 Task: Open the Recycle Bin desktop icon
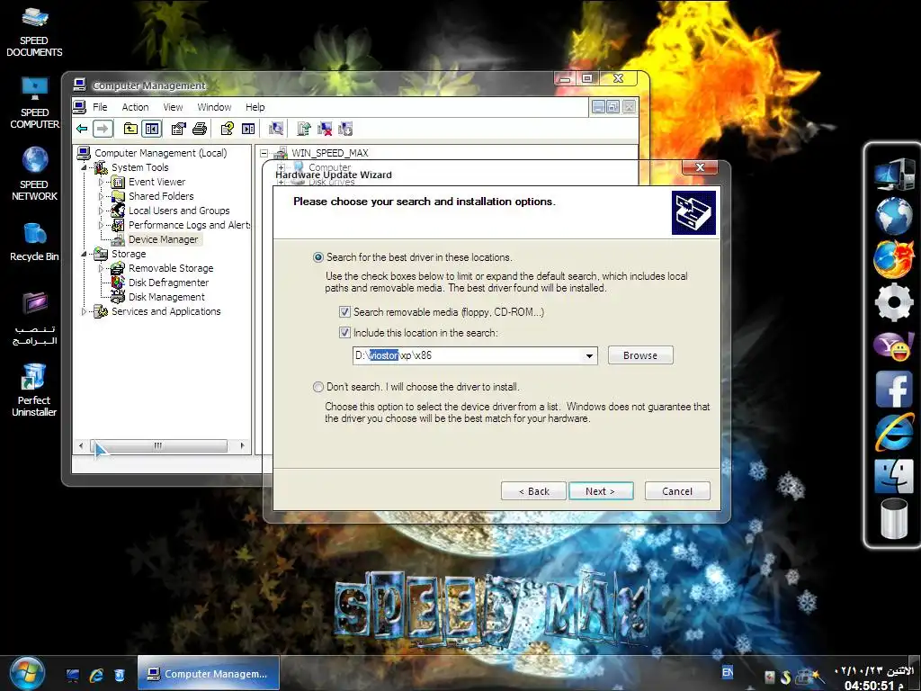pyautogui.click(x=34, y=241)
